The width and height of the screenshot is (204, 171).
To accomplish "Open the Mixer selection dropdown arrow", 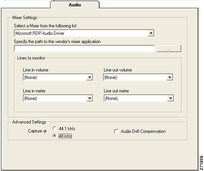I will click(151, 33).
